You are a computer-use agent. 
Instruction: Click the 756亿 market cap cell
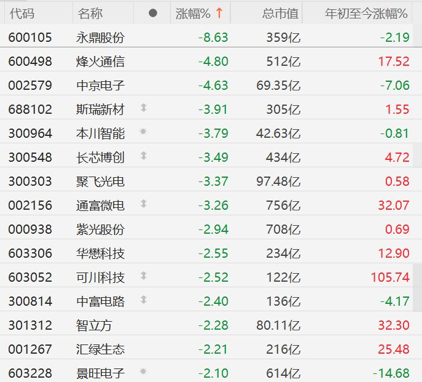[x=283, y=205]
